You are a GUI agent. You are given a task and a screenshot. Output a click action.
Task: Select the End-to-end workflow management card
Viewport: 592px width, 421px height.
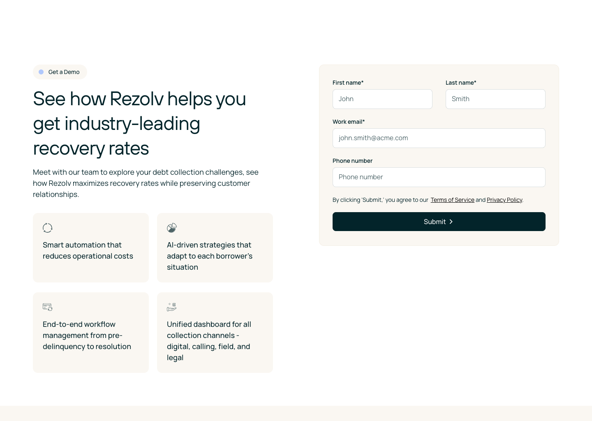tap(91, 333)
